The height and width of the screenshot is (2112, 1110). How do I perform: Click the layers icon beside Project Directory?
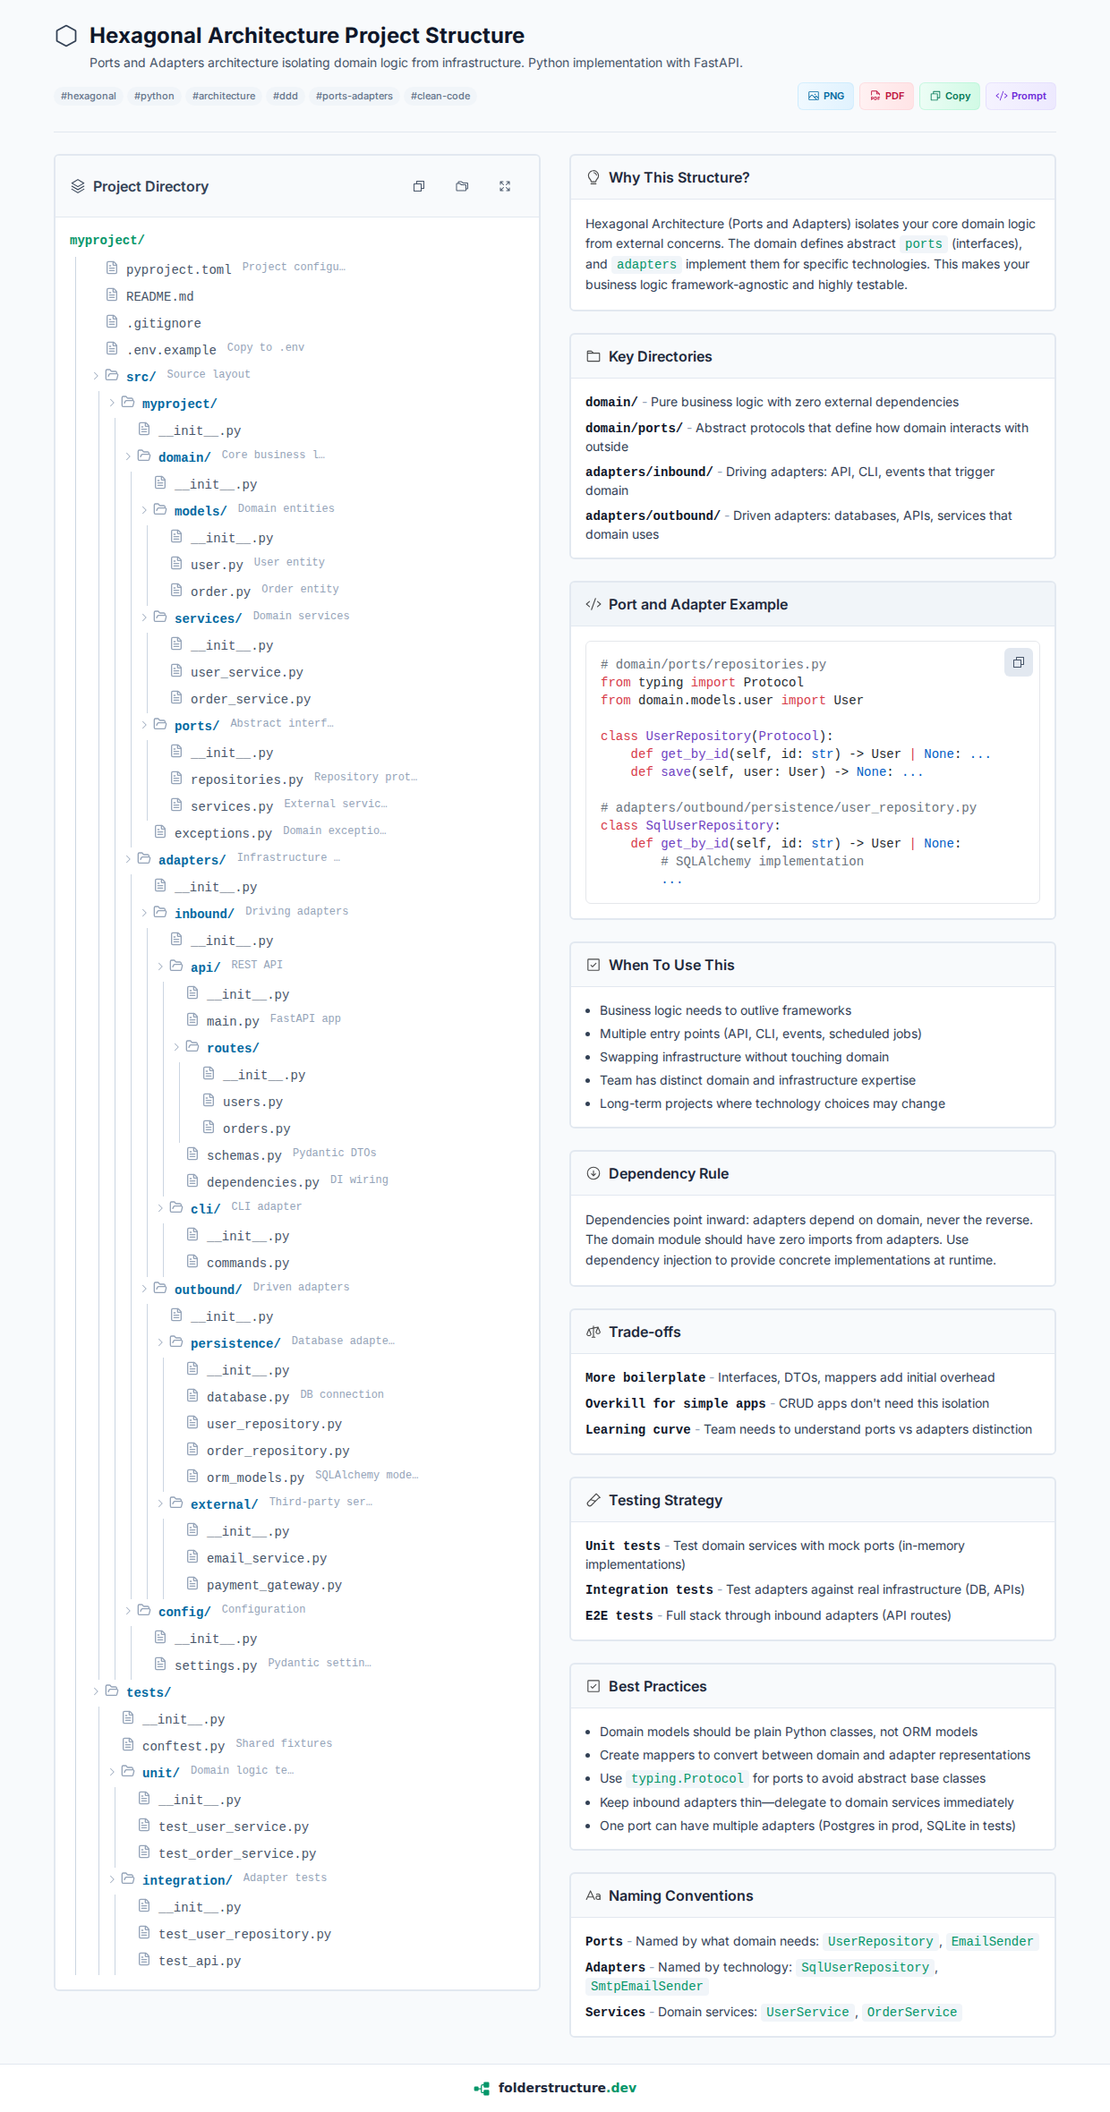[78, 186]
